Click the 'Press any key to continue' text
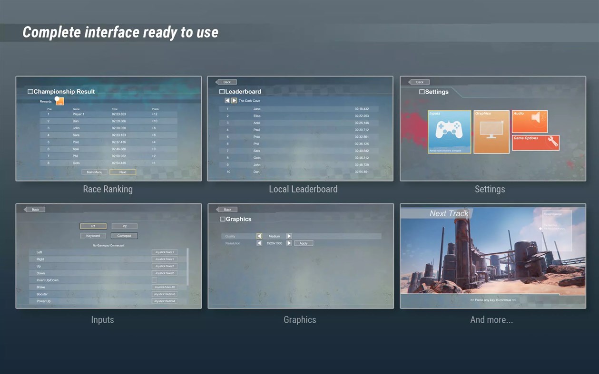Viewport: 599px width, 374px height. [493, 300]
